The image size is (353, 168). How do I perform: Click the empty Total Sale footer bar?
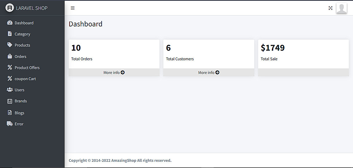(303, 72)
